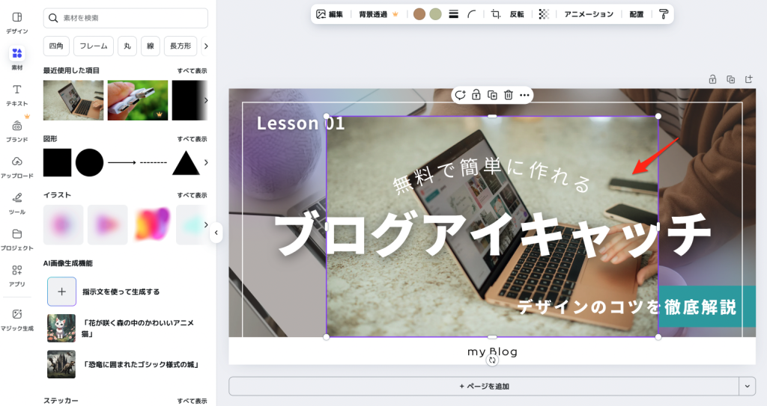This screenshot has height=406, width=767.
Task: Toggle the page lock icon above the canvas
Action: click(x=712, y=79)
